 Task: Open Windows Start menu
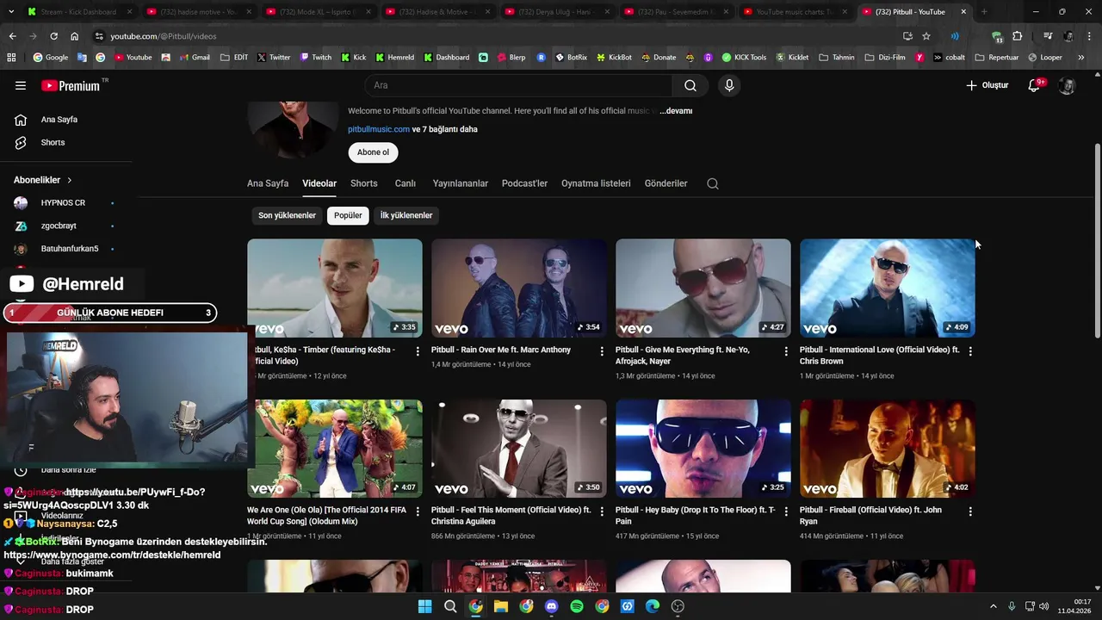tap(425, 606)
